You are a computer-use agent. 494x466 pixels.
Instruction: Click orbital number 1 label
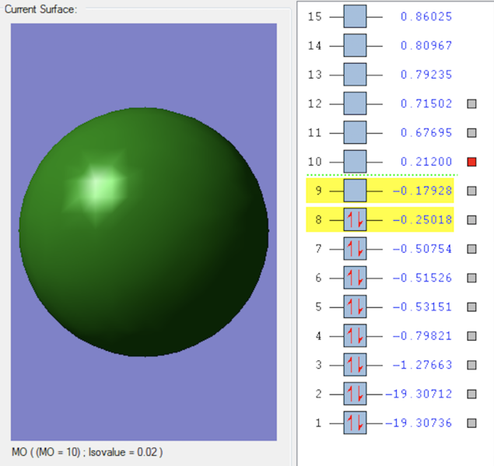click(318, 422)
